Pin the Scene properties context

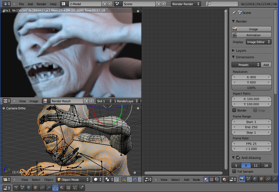[x=234, y=13]
